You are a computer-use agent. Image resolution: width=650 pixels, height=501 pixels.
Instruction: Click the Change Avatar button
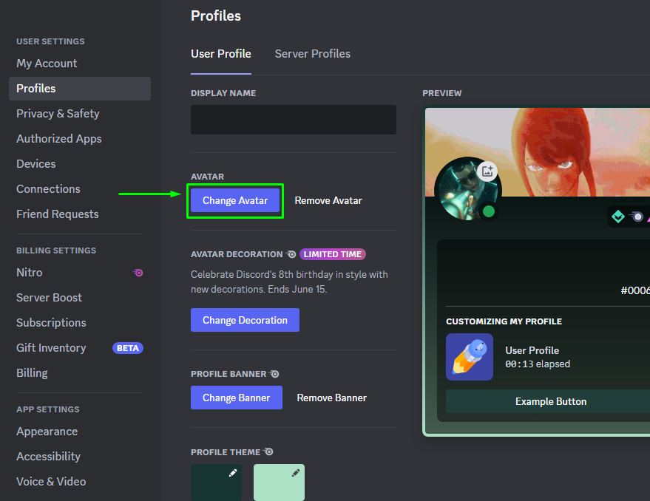pyautogui.click(x=235, y=200)
